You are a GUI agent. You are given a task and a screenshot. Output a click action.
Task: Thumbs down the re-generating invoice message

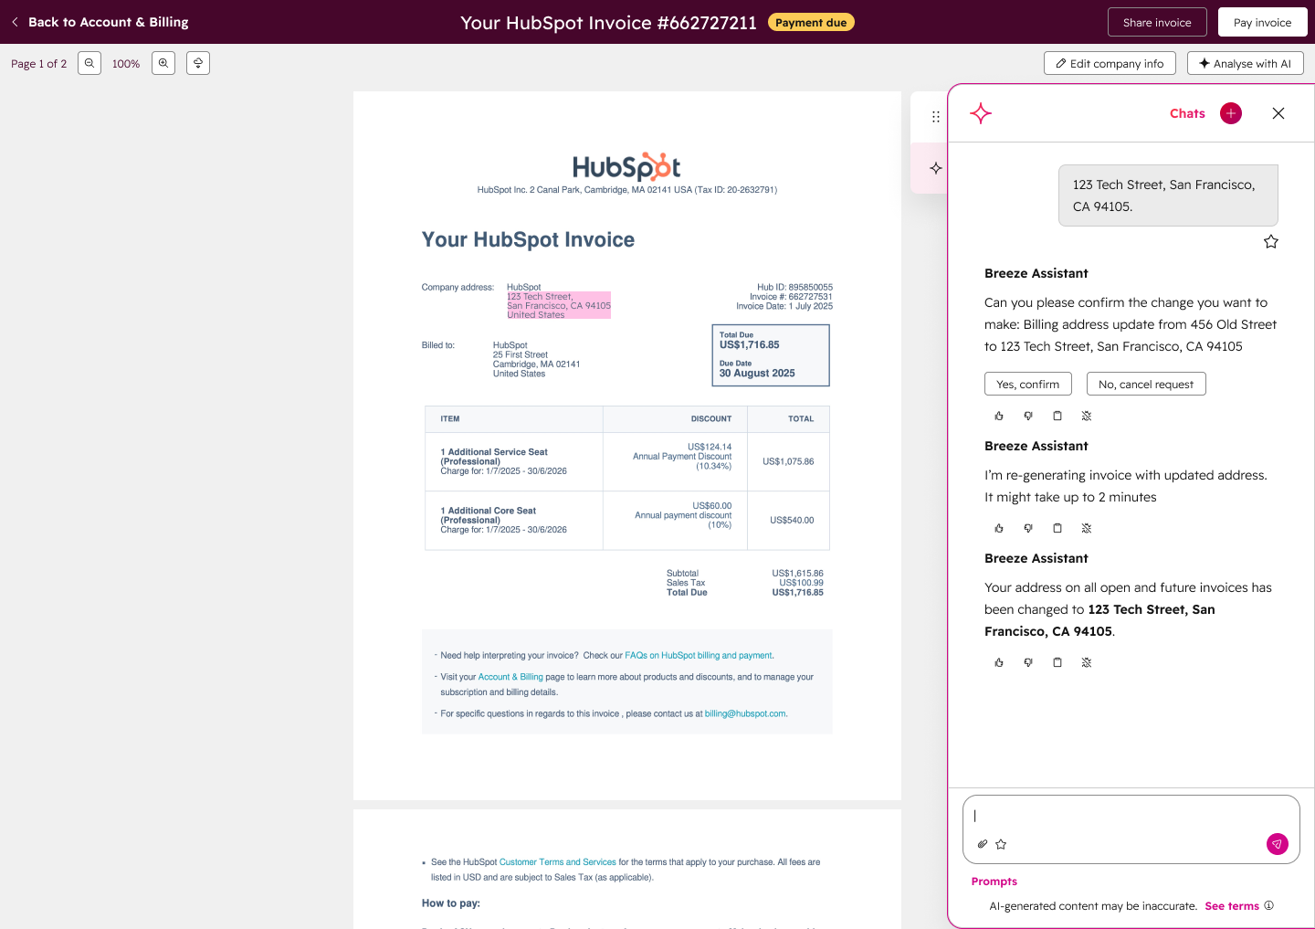1028,528
